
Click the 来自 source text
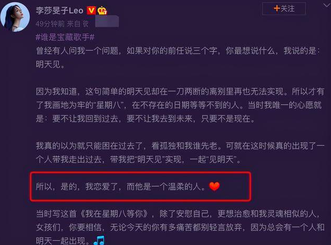74,24
